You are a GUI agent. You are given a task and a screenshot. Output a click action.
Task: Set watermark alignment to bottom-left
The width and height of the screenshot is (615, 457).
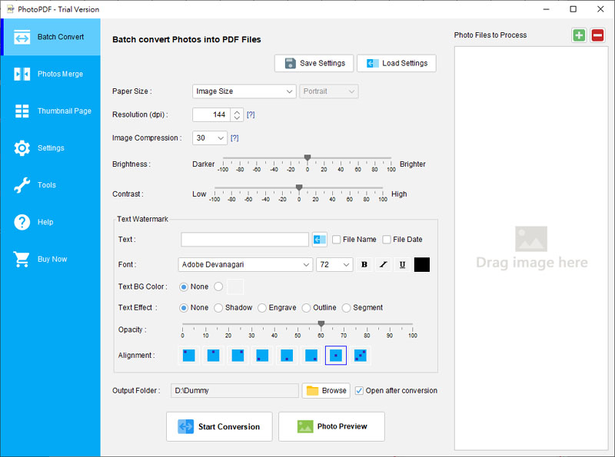click(262, 356)
